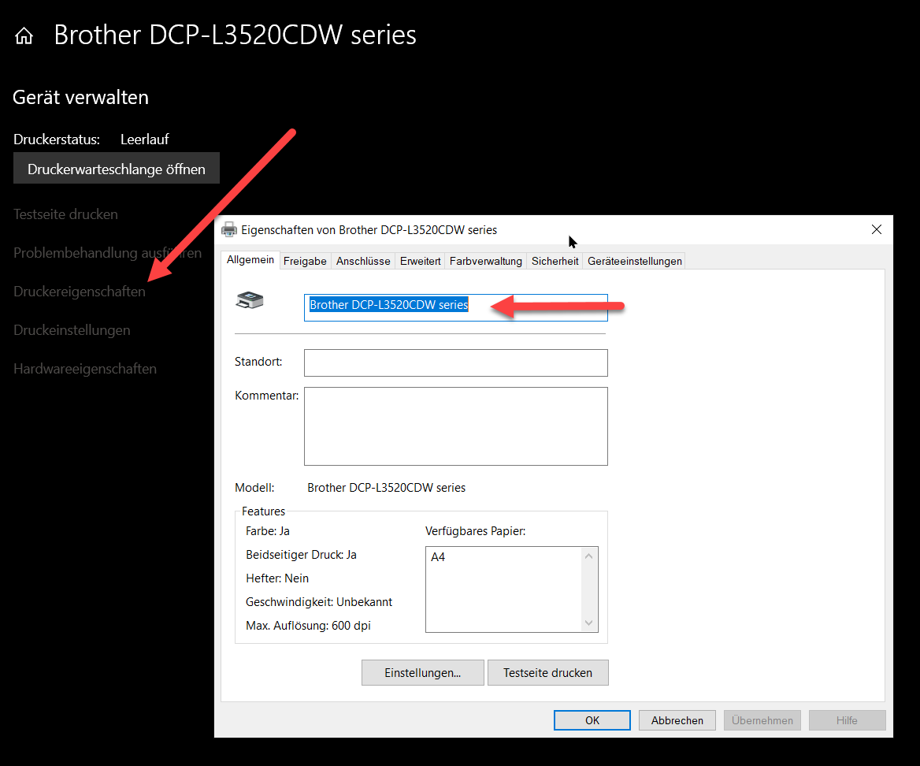The image size is (920, 766).
Task: Click 'Hefter: Nein' feature text
Action: click(277, 578)
